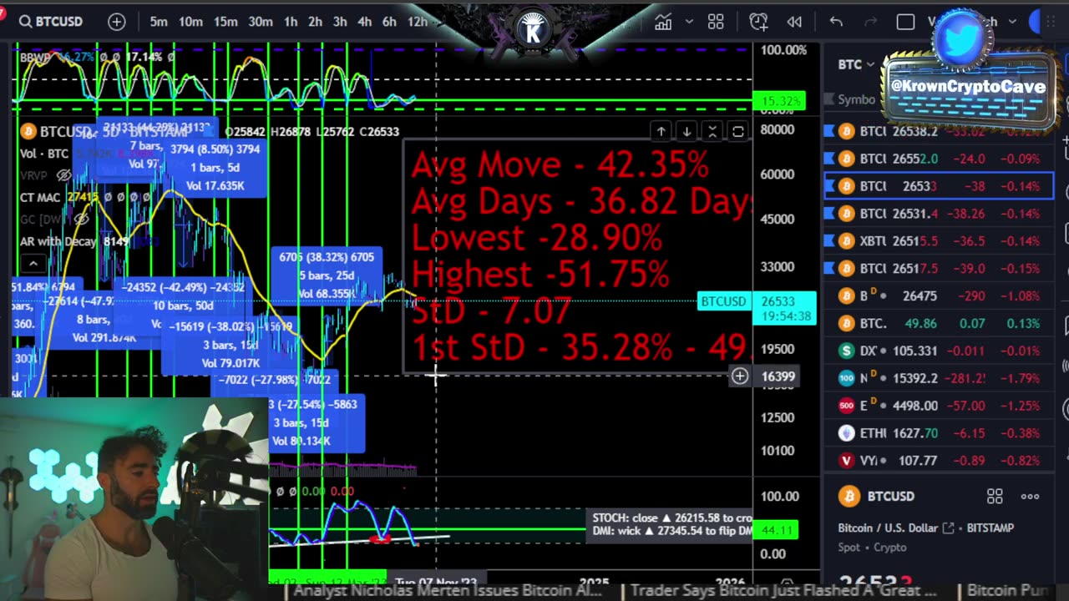Start Bar Replay with the rewind icon
This screenshot has height=601, width=1069.
794,22
